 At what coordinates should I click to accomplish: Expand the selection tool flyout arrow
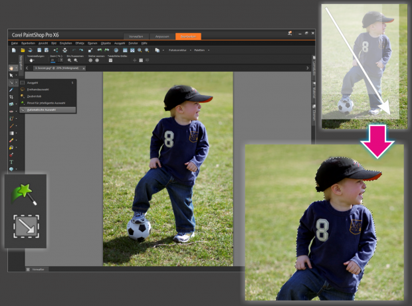pos(17,83)
